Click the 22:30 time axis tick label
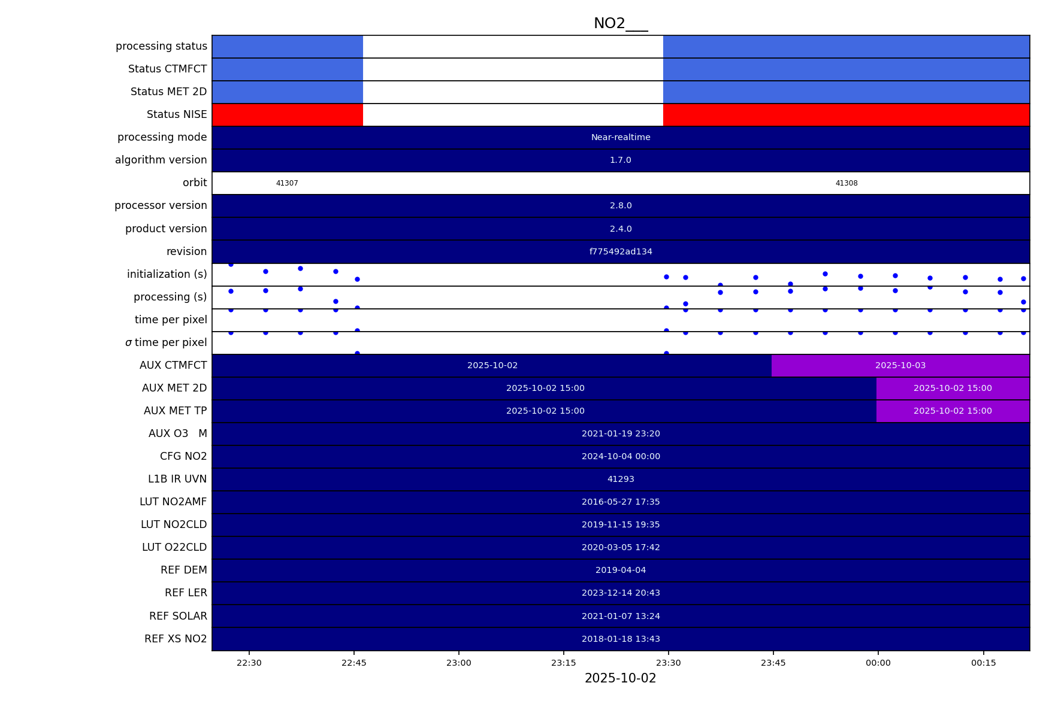The image size is (1061, 707). (249, 663)
